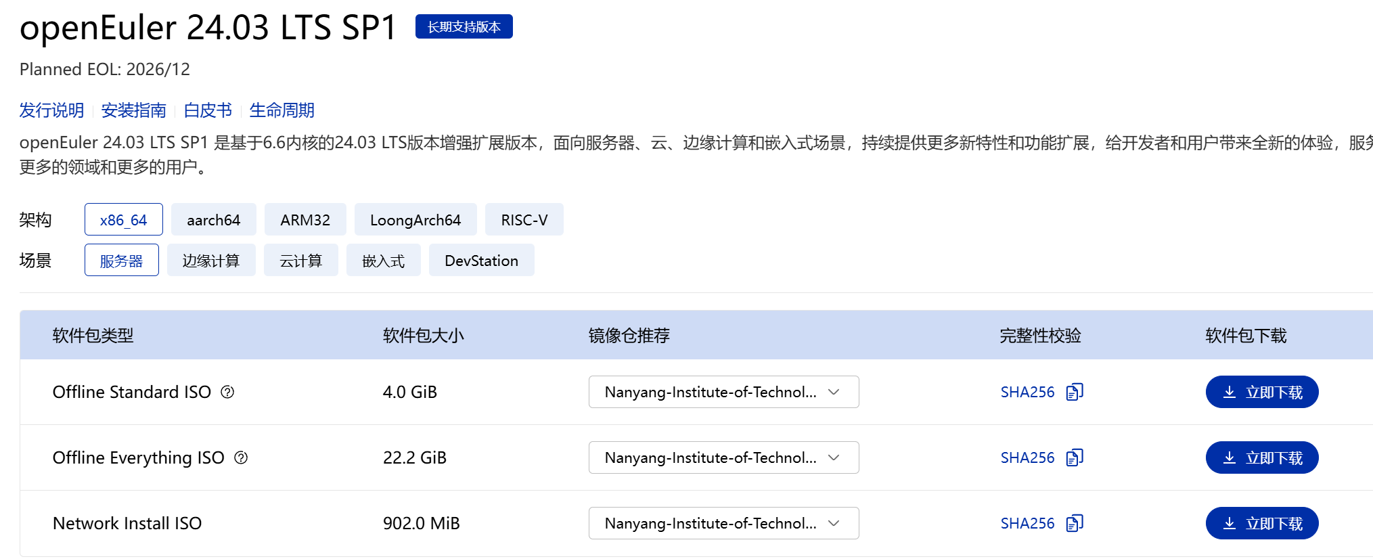
Task: Open mirror dropdown for Offline Everything ISO
Action: point(724,457)
